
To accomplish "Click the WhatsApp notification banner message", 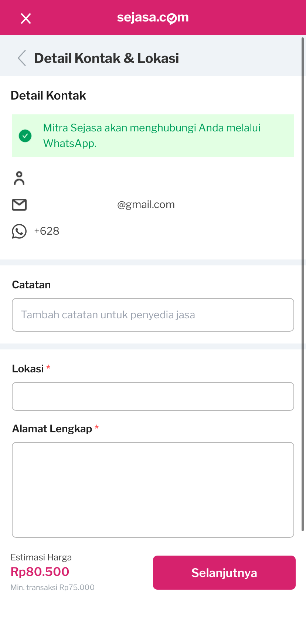I will [x=152, y=135].
